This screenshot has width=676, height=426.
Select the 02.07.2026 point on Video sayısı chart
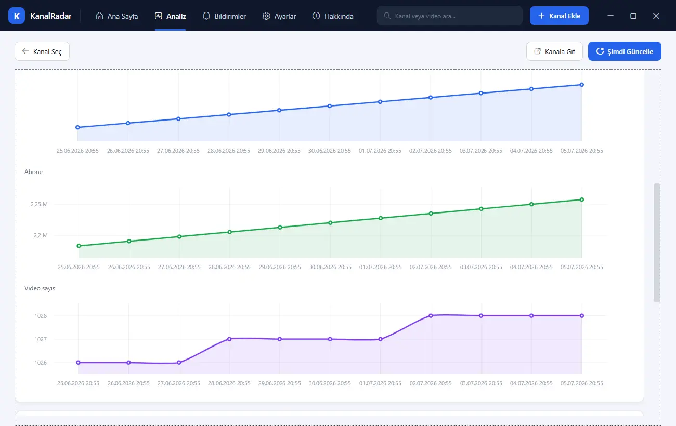coord(431,315)
